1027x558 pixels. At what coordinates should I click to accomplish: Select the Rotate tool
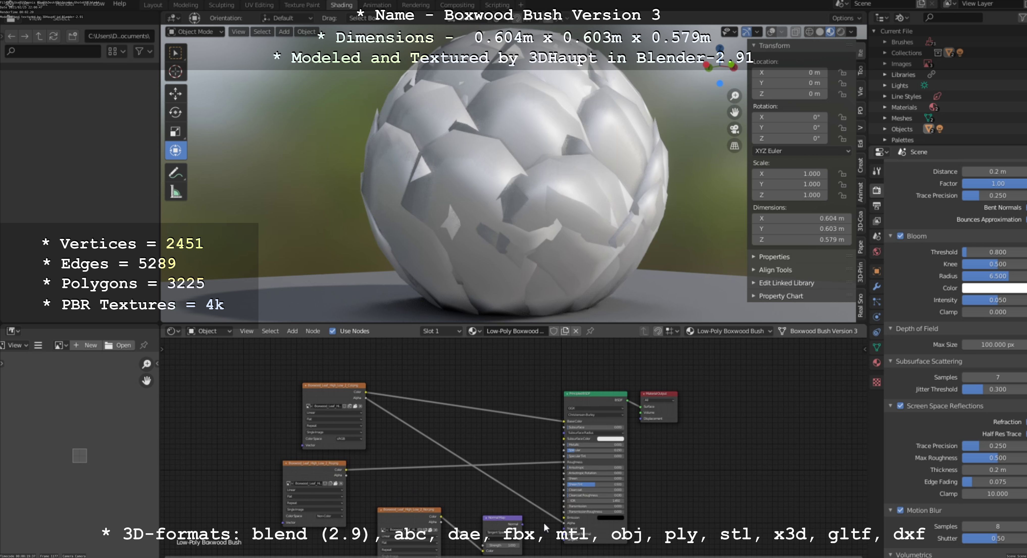pyautogui.click(x=176, y=112)
